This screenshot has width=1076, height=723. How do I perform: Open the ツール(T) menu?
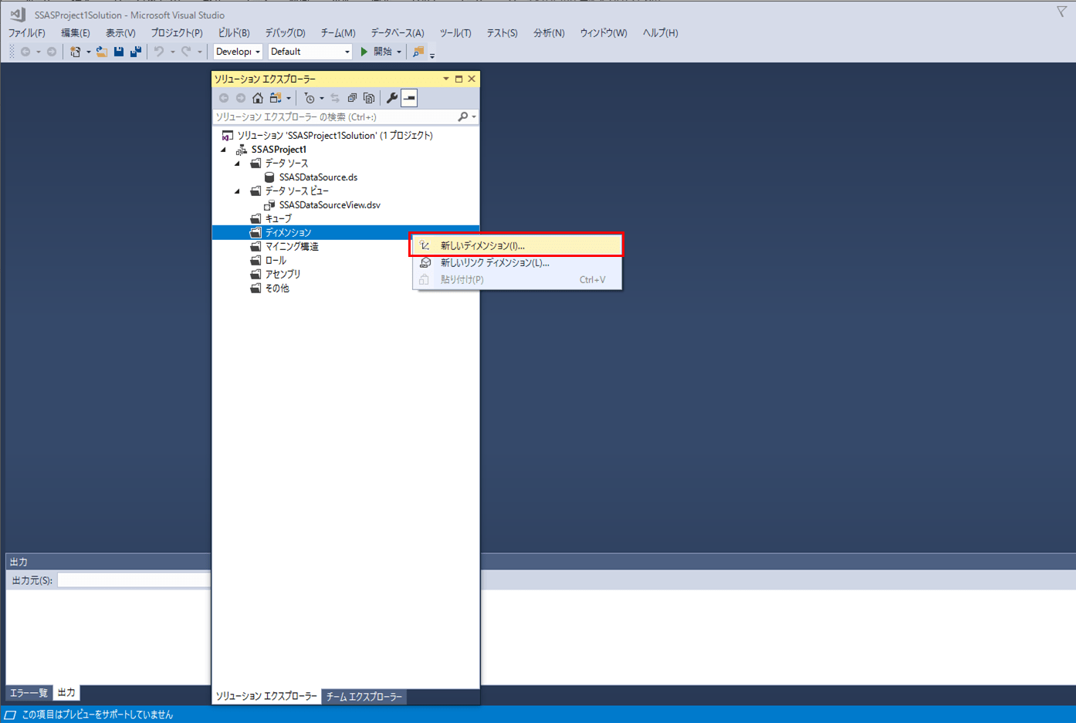coord(455,33)
